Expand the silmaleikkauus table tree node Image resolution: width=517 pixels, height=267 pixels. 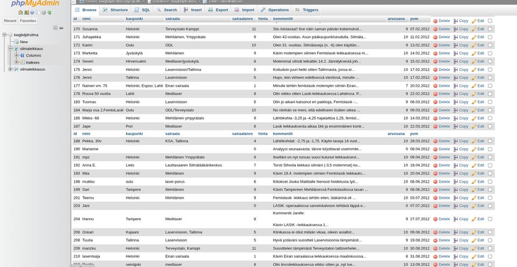tap(10, 69)
